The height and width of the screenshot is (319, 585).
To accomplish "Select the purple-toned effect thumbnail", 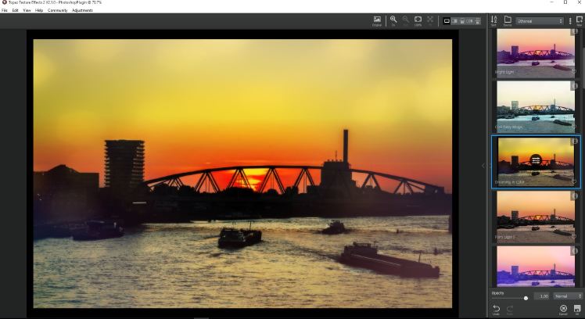I will click(536, 267).
